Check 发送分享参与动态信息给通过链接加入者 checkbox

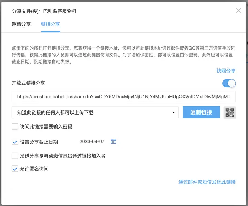tap(15, 156)
